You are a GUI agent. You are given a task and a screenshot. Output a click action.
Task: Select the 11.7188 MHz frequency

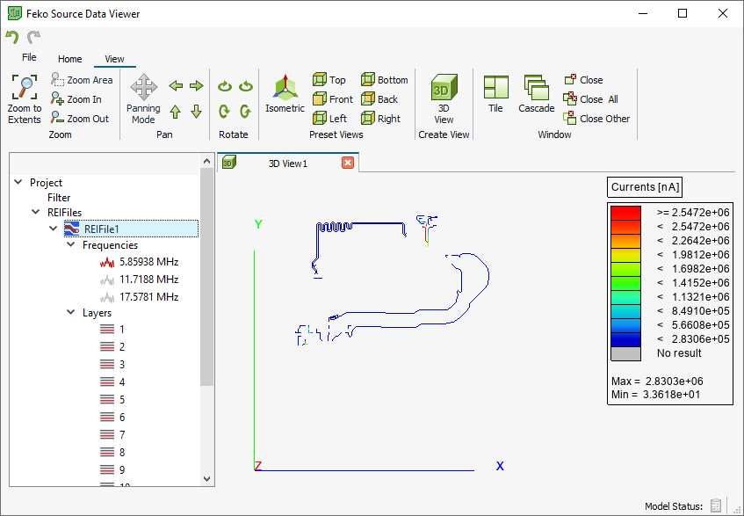coord(148,280)
